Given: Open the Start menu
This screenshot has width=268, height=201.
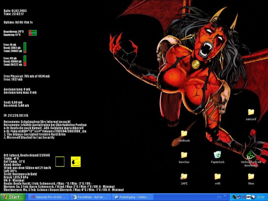Looking at the screenshot, I should (12, 197).
